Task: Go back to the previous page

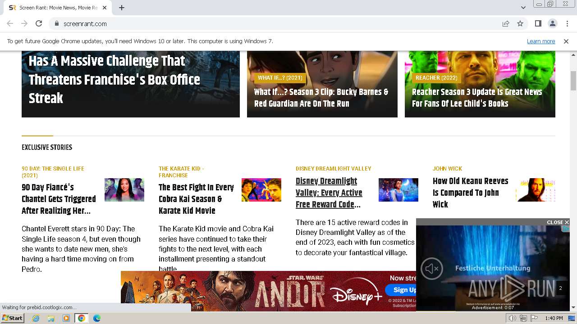Action: [x=10, y=23]
